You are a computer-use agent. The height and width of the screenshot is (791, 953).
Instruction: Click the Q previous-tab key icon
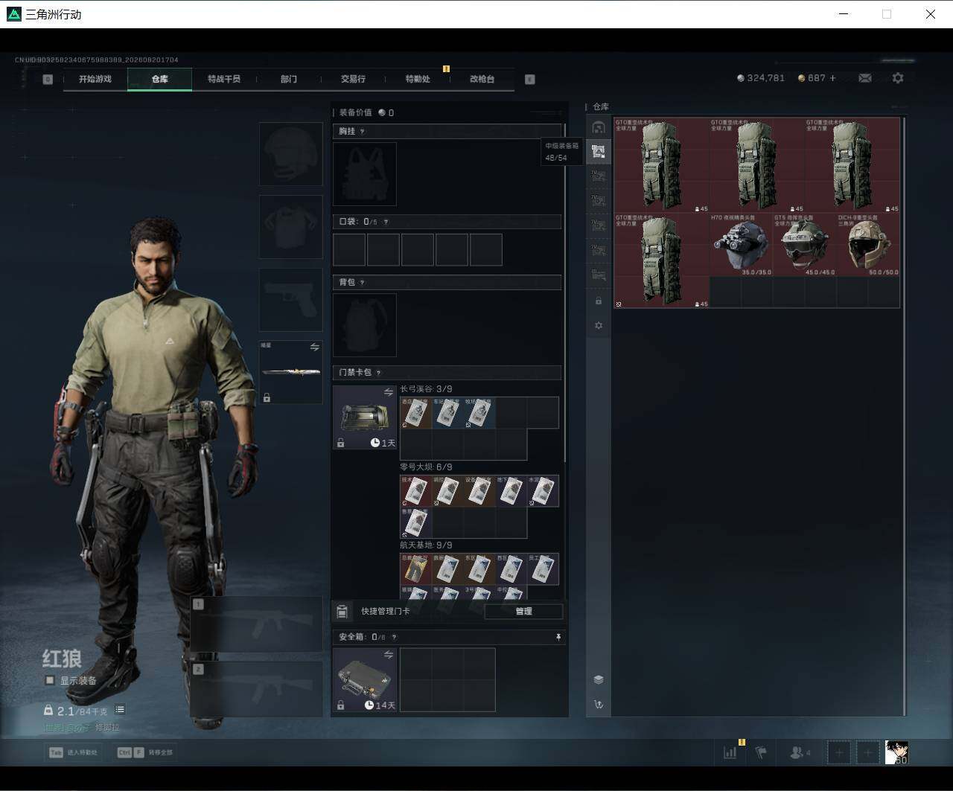pyautogui.click(x=48, y=79)
